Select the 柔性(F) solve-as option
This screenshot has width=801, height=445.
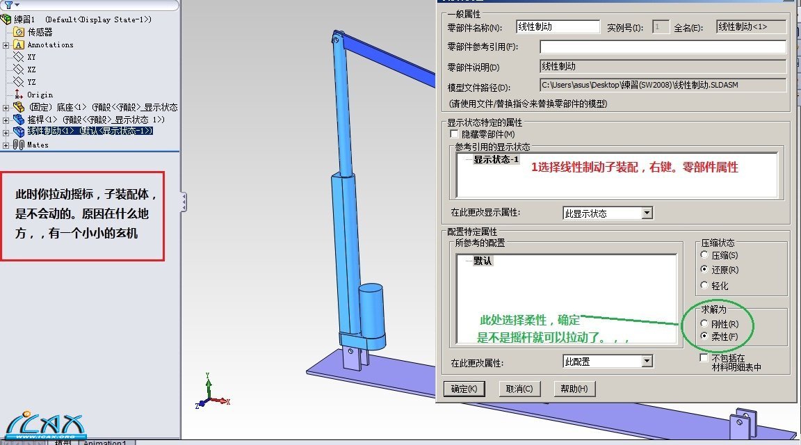point(704,336)
